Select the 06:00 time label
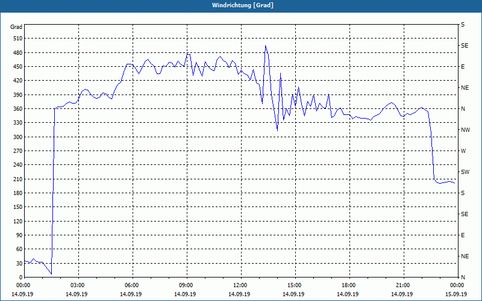482x301 pixels. click(x=131, y=285)
